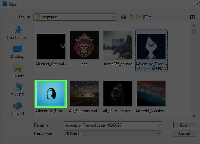Select This PC in the sidebar

tap(17, 90)
